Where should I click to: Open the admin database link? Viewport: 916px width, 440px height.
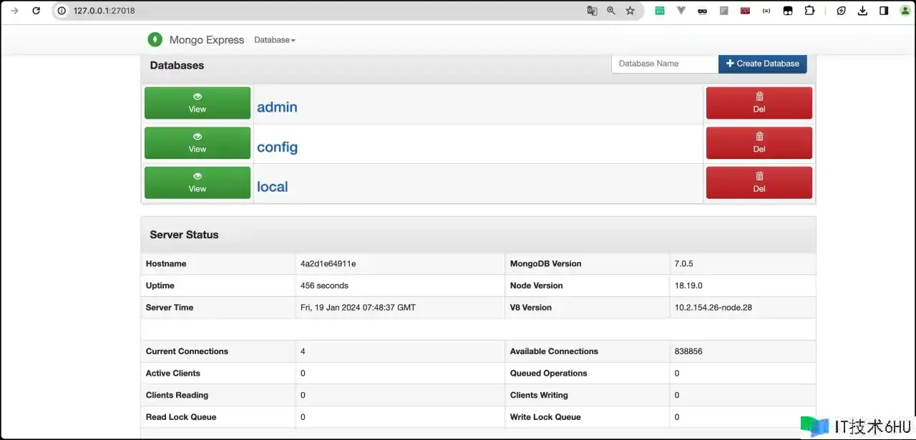click(x=277, y=107)
